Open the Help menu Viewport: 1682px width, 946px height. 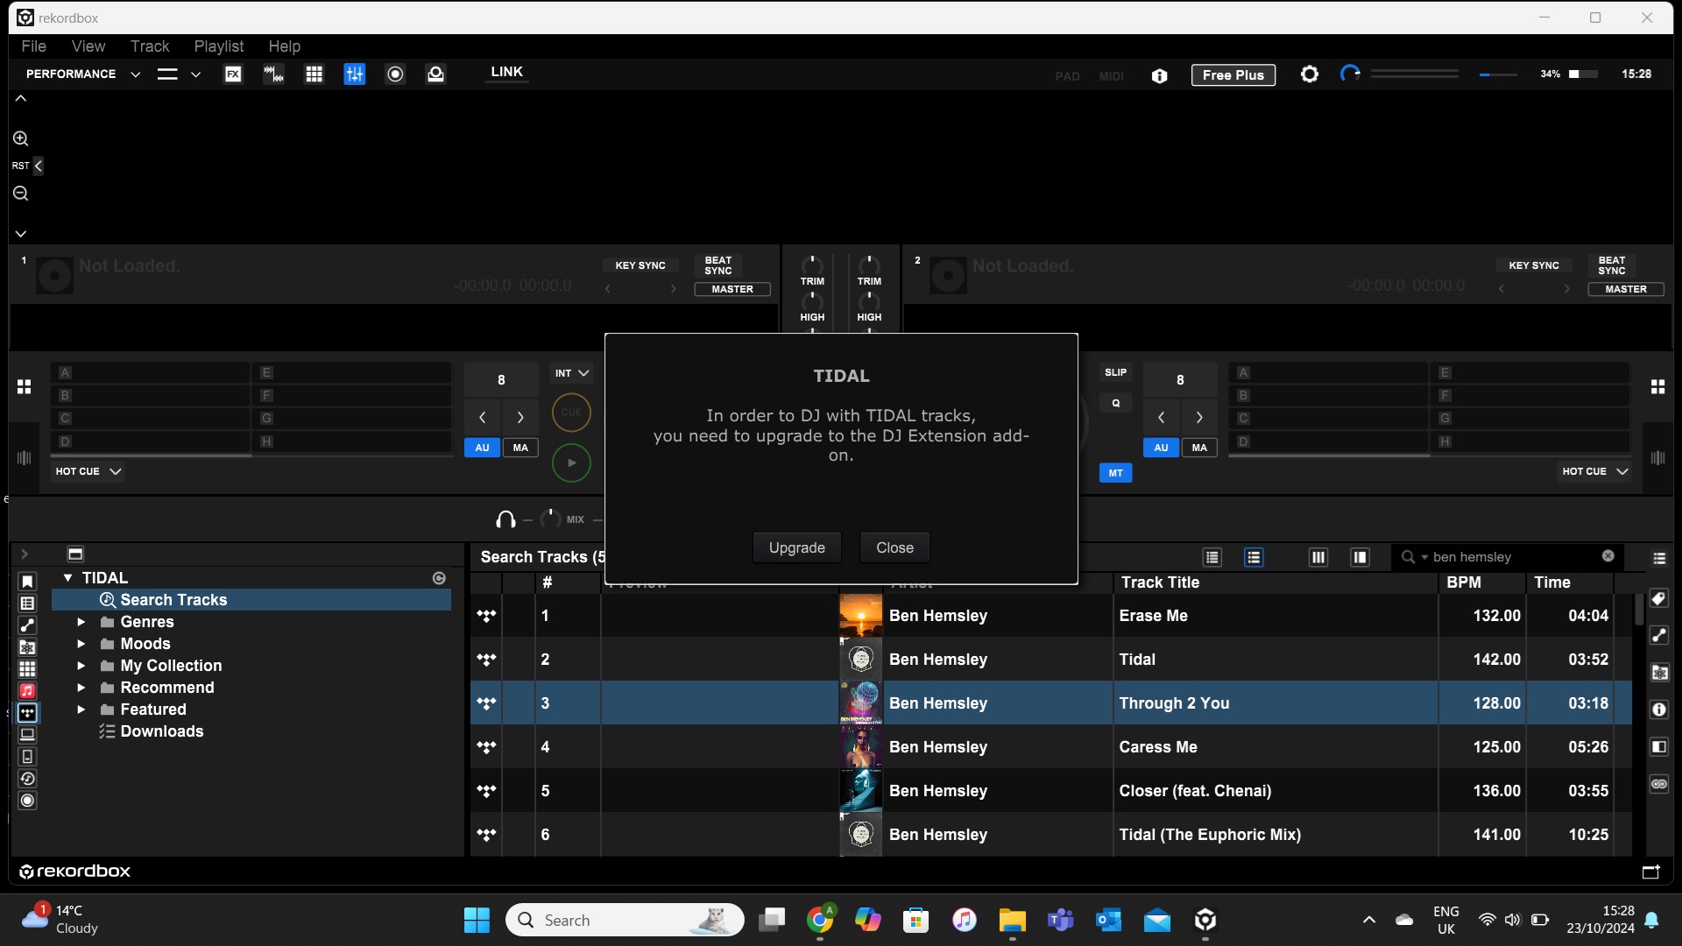pyautogui.click(x=284, y=46)
